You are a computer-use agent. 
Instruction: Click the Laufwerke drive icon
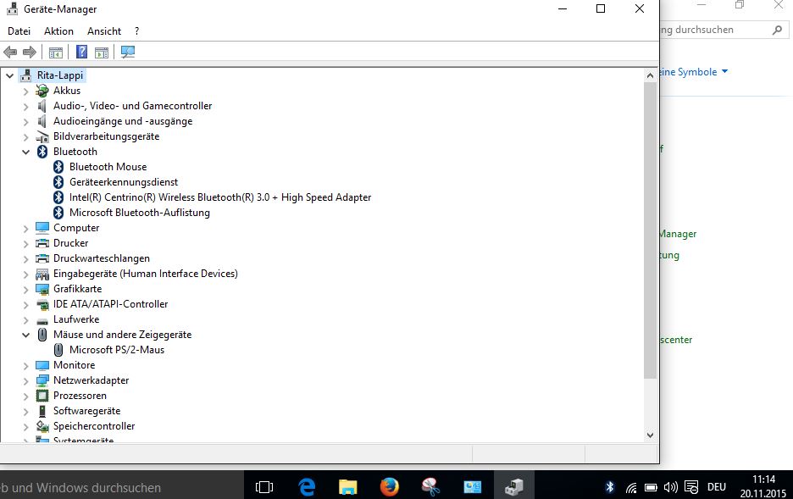(42, 320)
